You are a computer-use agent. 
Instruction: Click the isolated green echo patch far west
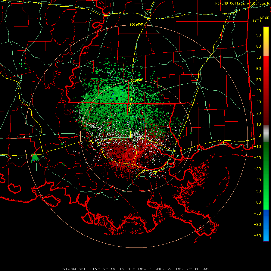[35, 158]
